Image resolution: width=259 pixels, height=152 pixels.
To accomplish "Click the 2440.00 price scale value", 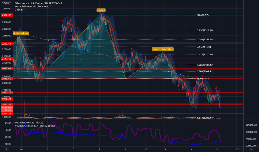I will point(7,9).
